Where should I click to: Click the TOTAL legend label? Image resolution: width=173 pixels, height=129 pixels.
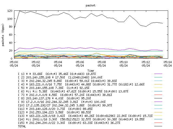pos(22,126)
